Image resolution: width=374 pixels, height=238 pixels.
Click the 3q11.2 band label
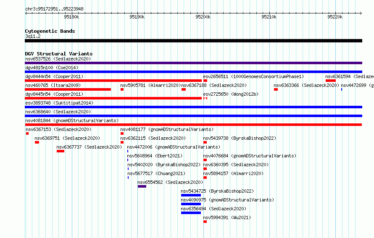click(x=33, y=36)
